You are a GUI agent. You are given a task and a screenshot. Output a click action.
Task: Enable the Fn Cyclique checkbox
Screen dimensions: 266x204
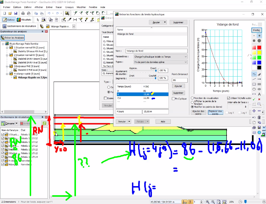coord(173,98)
